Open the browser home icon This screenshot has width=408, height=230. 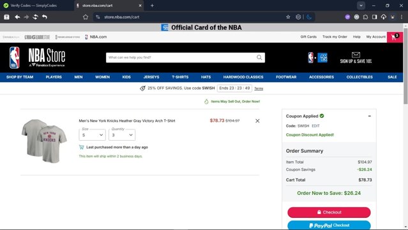coord(86,17)
